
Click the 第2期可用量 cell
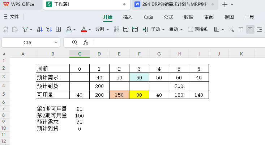tap(52, 115)
